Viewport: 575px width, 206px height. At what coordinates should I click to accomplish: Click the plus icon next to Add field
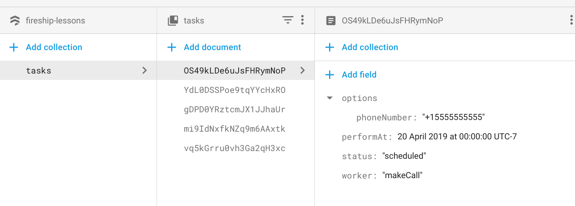click(x=330, y=75)
